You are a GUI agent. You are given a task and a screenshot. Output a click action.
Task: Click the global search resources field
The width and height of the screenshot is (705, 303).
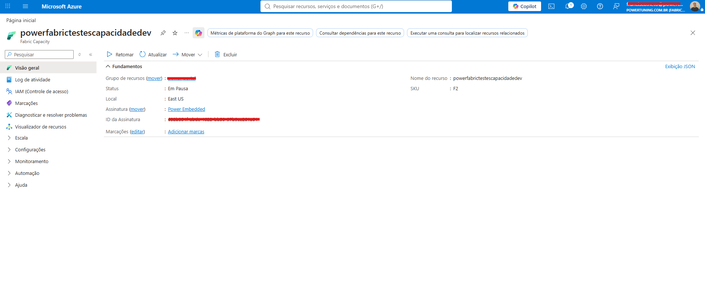tap(356, 6)
